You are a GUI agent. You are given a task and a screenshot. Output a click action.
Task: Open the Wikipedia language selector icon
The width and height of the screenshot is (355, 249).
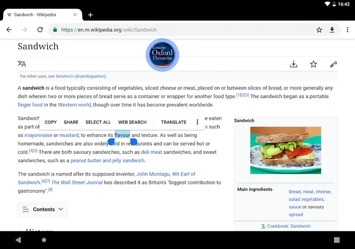coord(22,64)
